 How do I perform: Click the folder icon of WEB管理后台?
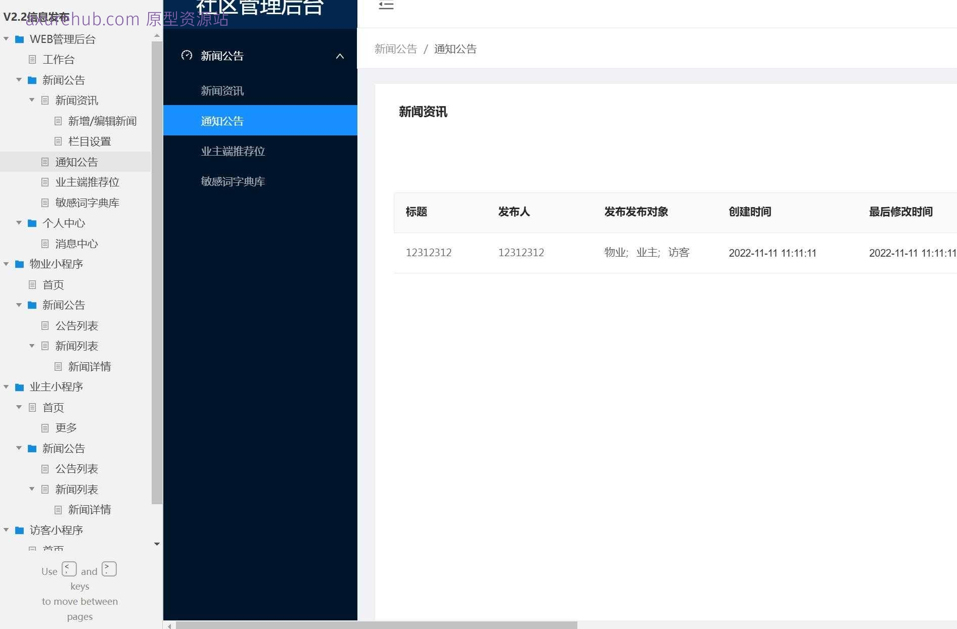pos(20,39)
